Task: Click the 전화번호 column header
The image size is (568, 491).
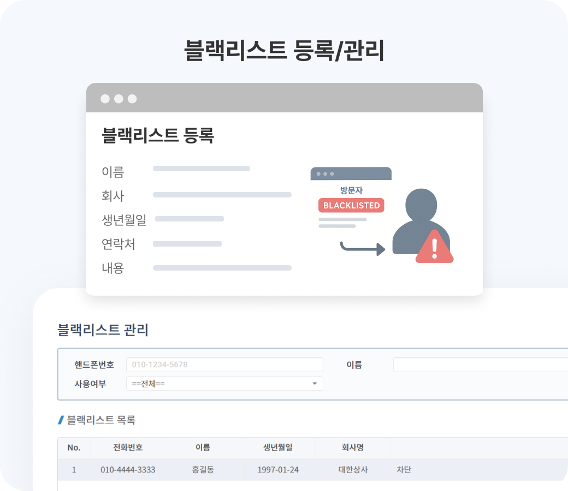Action: (x=128, y=447)
